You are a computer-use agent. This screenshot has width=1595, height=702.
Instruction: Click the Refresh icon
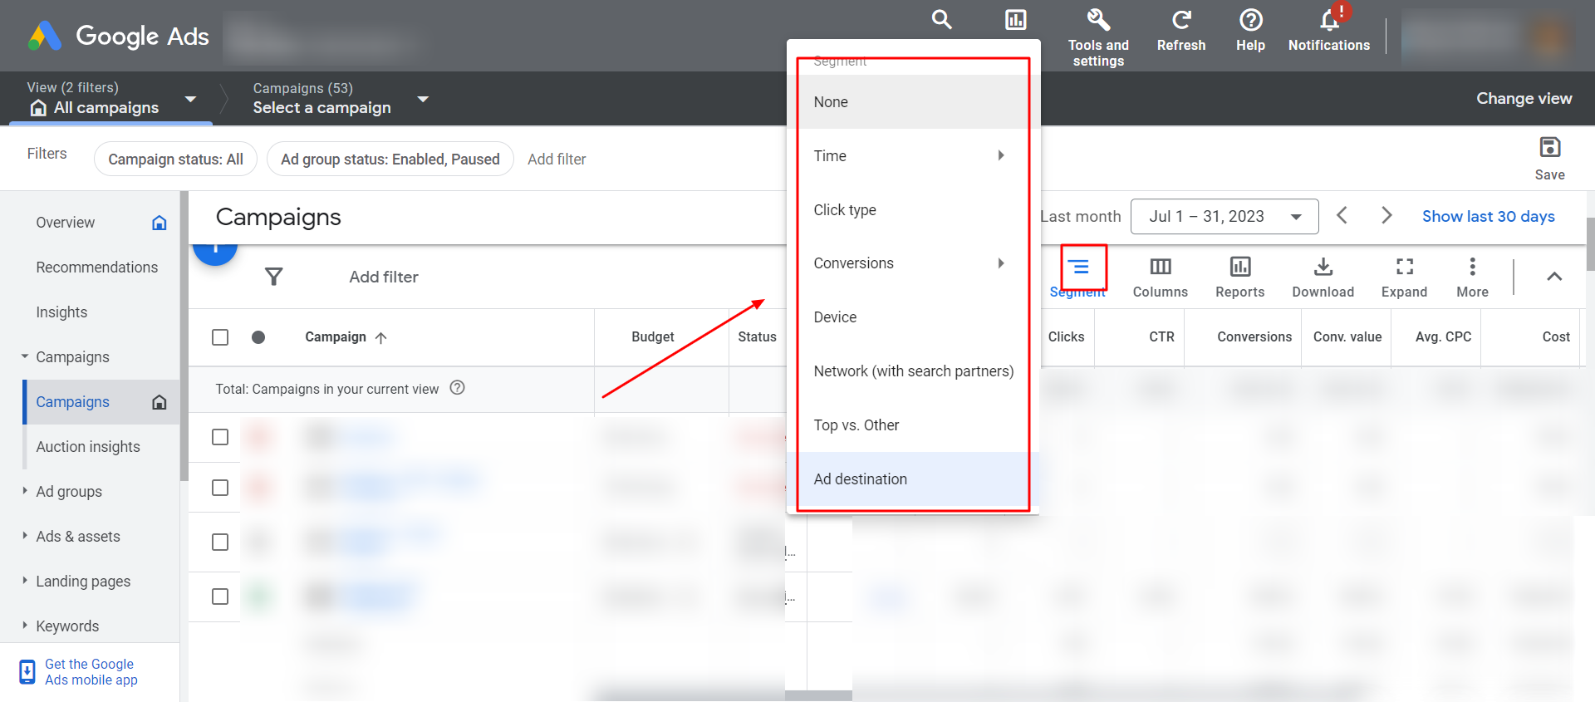pos(1181,19)
